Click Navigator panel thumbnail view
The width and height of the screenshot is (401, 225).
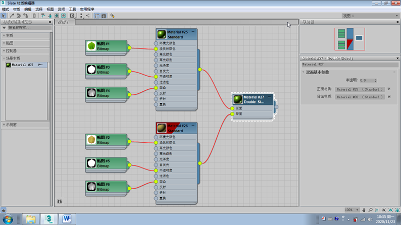pos(349,39)
